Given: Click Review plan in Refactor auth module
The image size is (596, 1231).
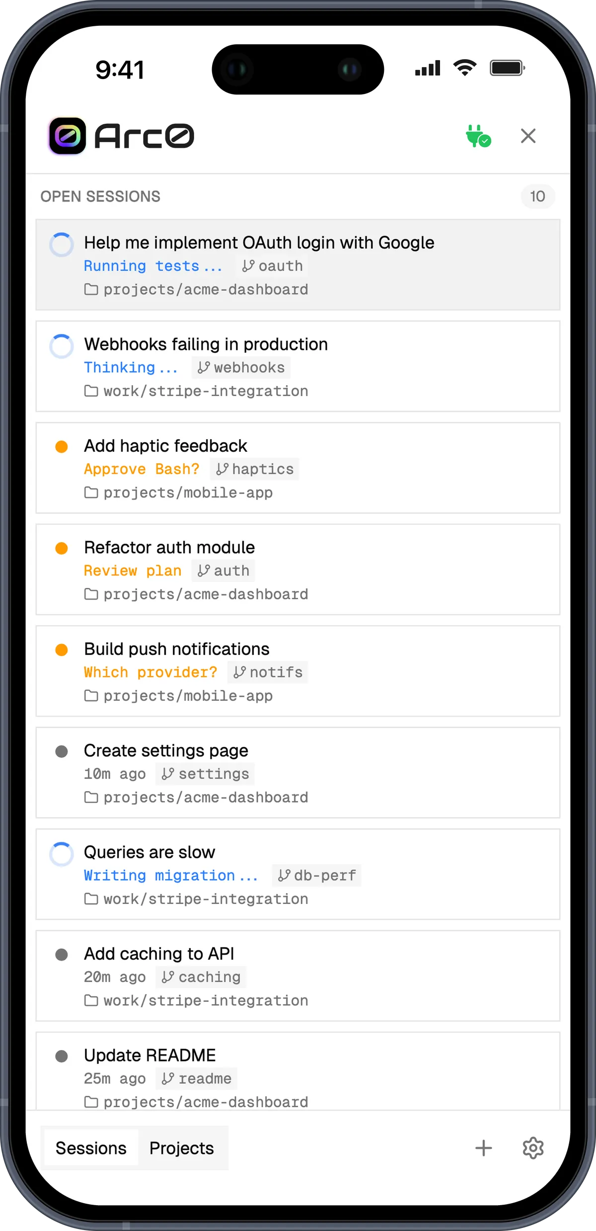Looking at the screenshot, I should point(133,570).
